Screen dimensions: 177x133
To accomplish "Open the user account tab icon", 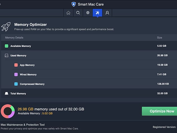I will coord(107,13).
